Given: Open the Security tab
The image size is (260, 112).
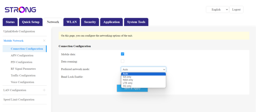Looking at the screenshot, I should pyautogui.click(x=90, y=22).
